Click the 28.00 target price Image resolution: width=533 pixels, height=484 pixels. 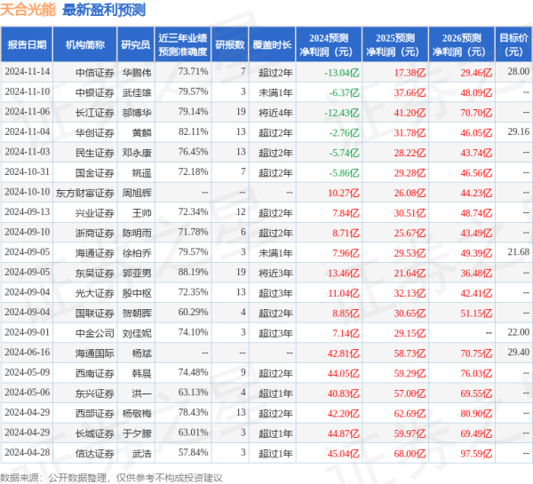[519, 71]
